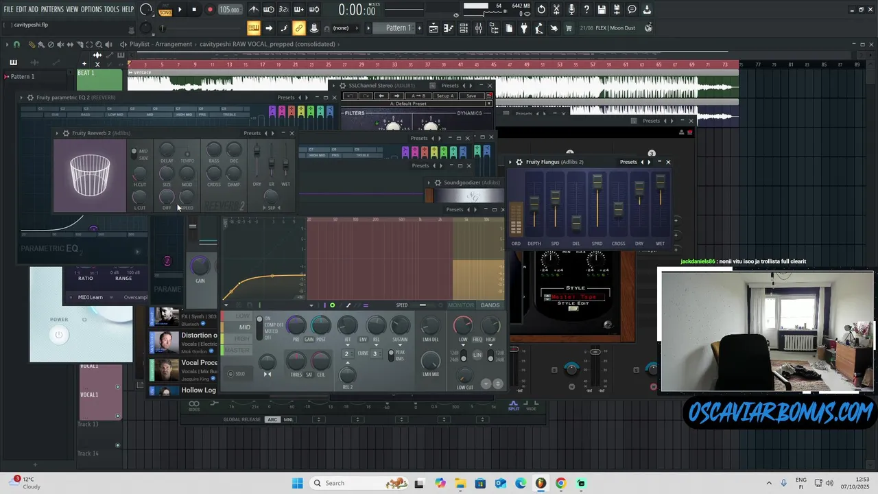
Task: Open settings gear of Fruity Flangus (Adlibs 2)
Action: coord(519,162)
